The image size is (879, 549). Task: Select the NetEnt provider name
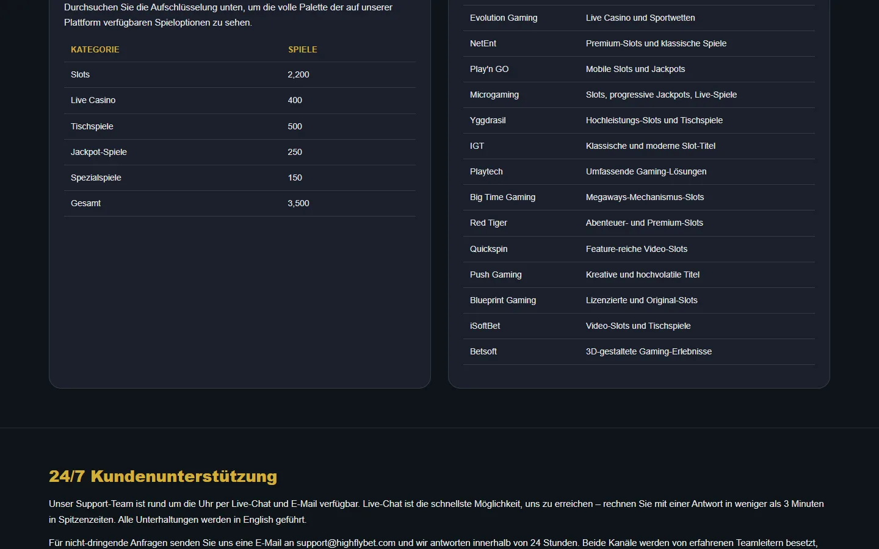483,43
